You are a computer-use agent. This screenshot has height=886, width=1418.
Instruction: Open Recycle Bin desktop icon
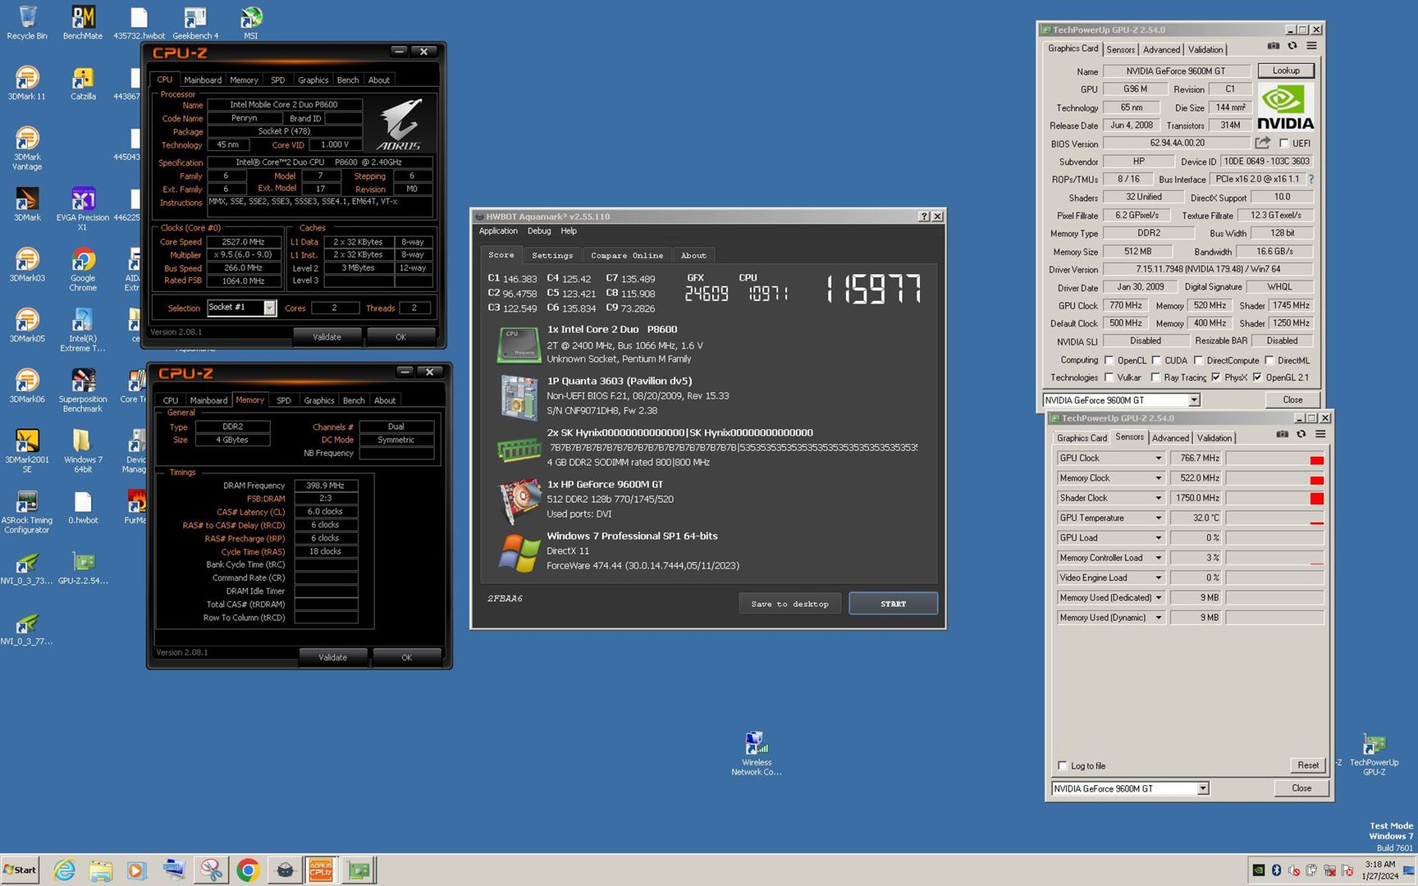coord(27,22)
